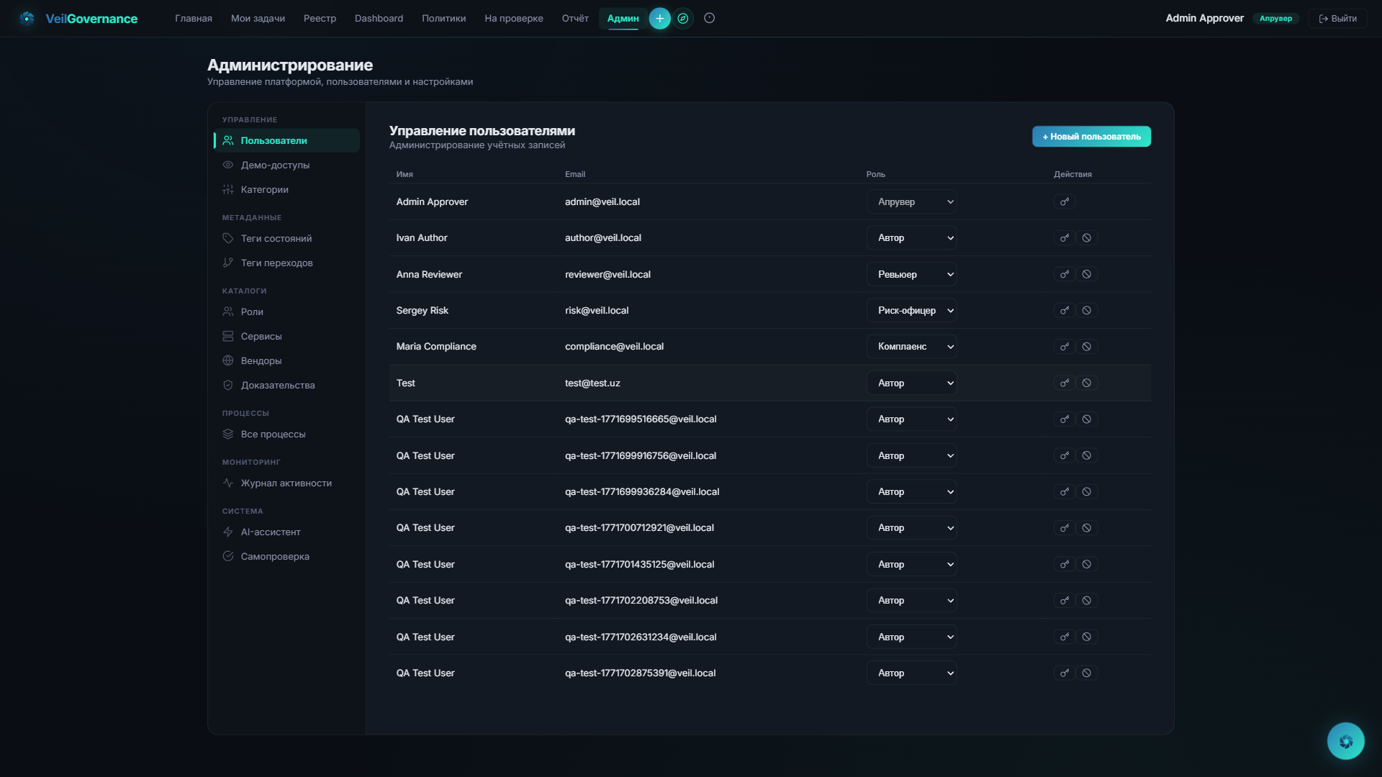Go to the Dashboard nav item
The height and width of the screenshot is (777, 1382).
379,19
